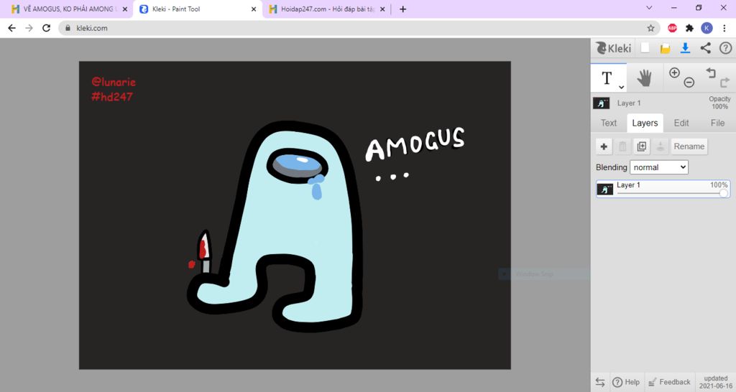Click the AMOGUS text on canvas

coord(415,144)
